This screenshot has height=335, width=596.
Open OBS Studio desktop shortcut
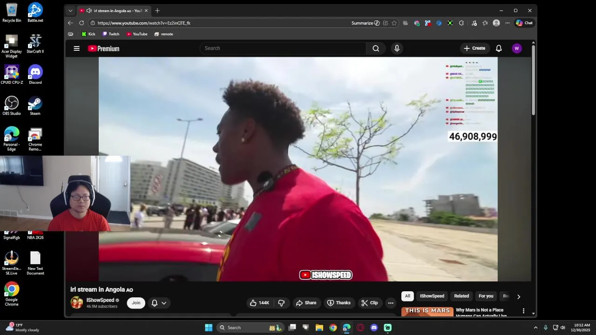click(12, 106)
